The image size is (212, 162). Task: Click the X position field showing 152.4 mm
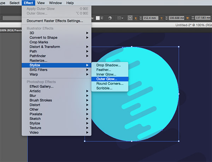tap(151, 17)
